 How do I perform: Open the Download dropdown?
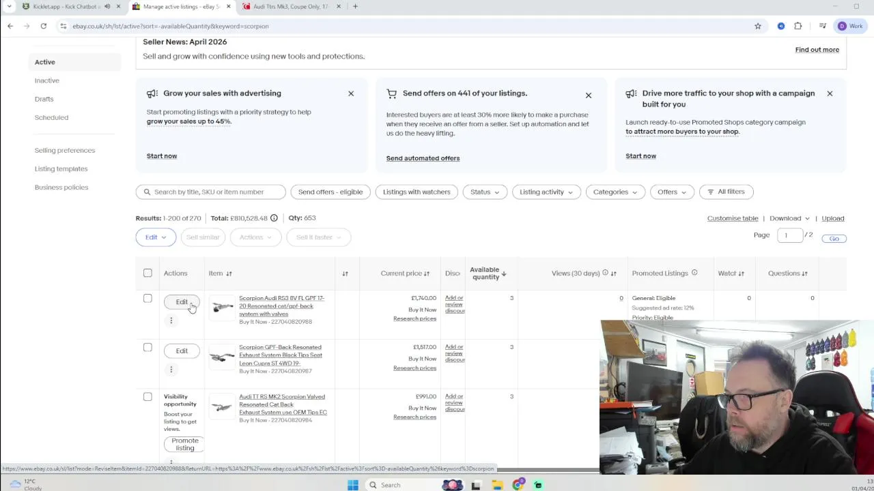tap(789, 218)
